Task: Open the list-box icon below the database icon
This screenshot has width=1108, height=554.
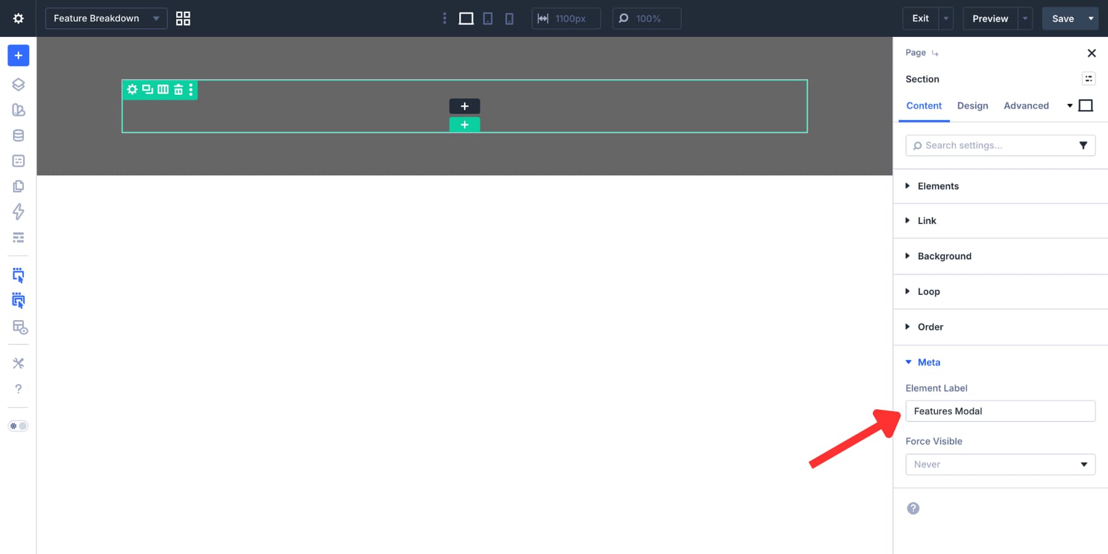Action: coord(18,161)
